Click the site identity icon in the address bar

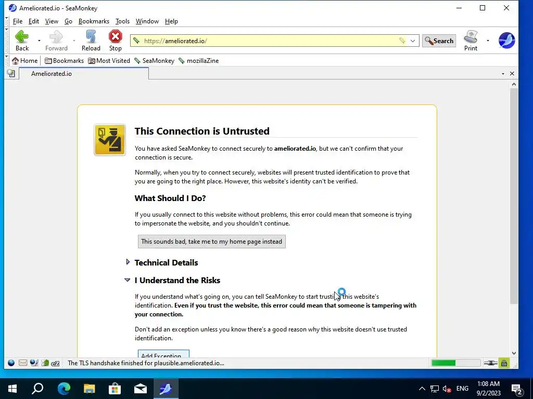pyautogui.click(x=136, y=41)
